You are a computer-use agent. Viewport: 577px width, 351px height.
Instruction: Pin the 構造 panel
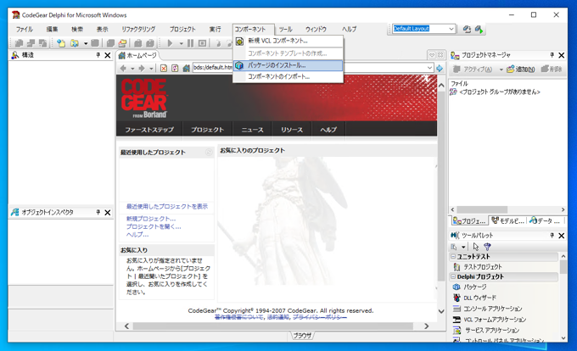coord(98,55)
